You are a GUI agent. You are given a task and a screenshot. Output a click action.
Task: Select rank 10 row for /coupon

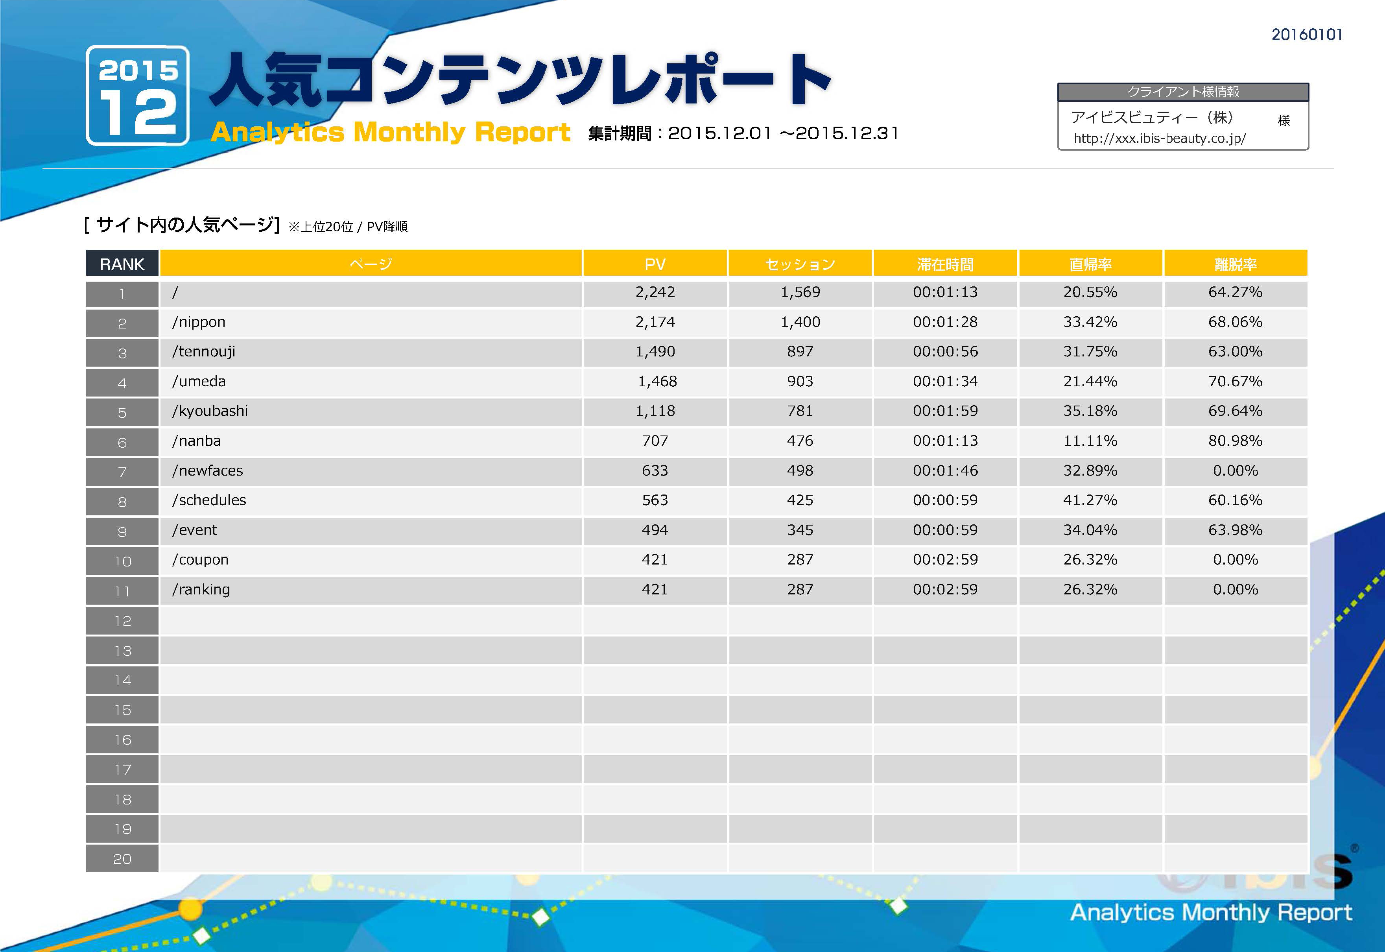370,560
